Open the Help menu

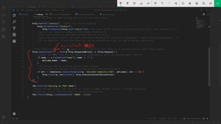pos(62,10)
